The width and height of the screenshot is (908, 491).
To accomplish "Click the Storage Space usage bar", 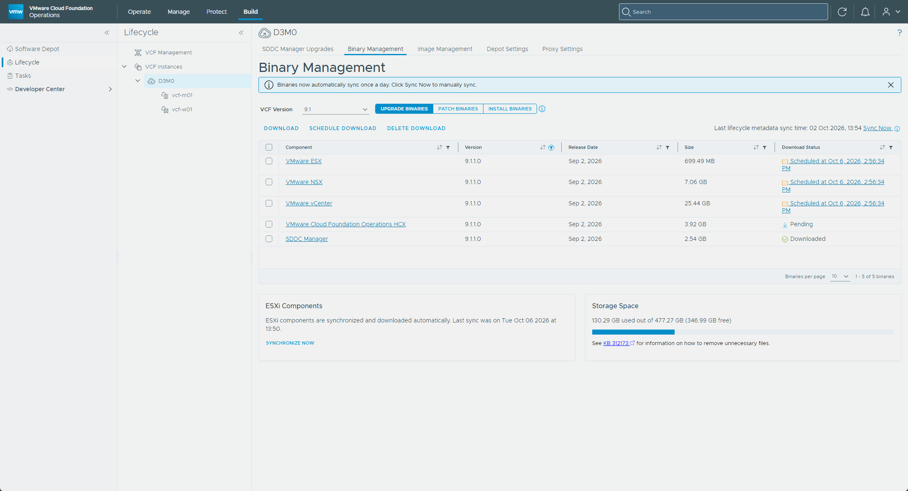I will pos(743,332).
